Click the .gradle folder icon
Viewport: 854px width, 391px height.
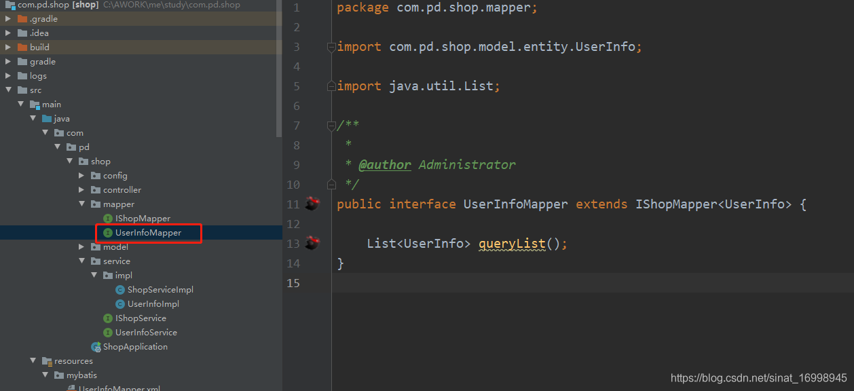click(x=22, y=18)
